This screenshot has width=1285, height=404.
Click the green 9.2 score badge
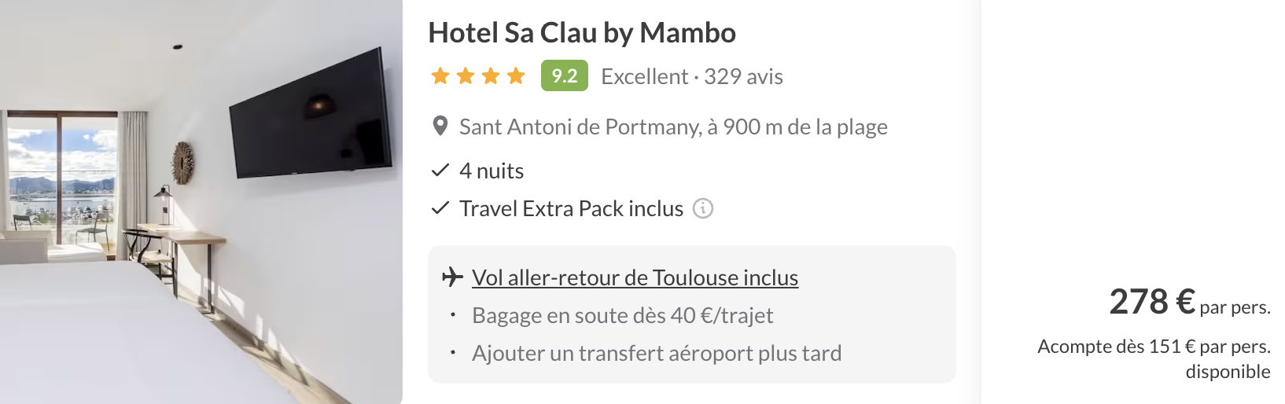tap(564, 76)
